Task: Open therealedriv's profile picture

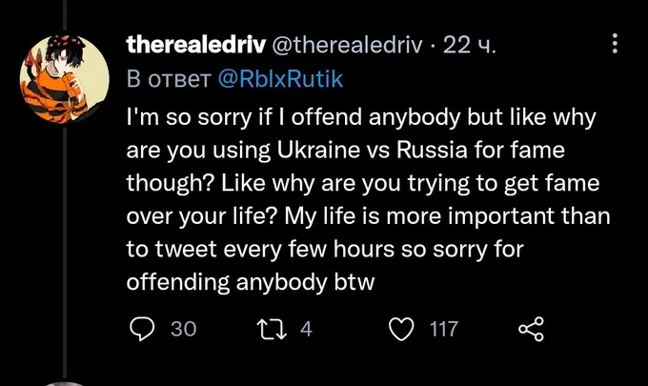Action: click(65, 78)
